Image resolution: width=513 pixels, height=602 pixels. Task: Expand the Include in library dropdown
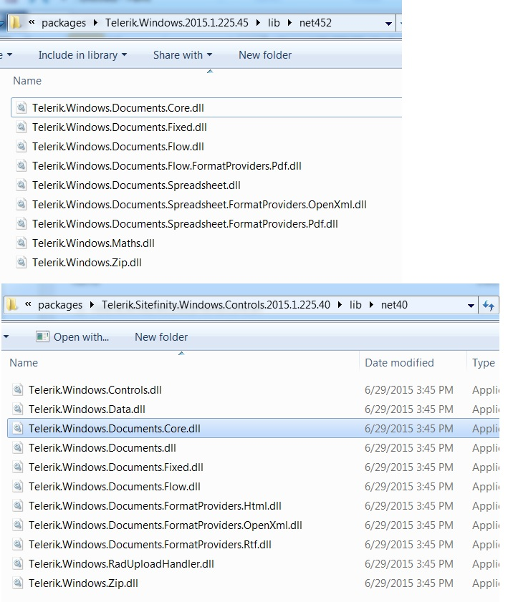82,55
